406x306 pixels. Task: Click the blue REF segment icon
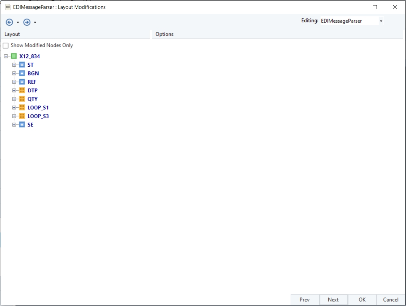(x=22, y=82)
